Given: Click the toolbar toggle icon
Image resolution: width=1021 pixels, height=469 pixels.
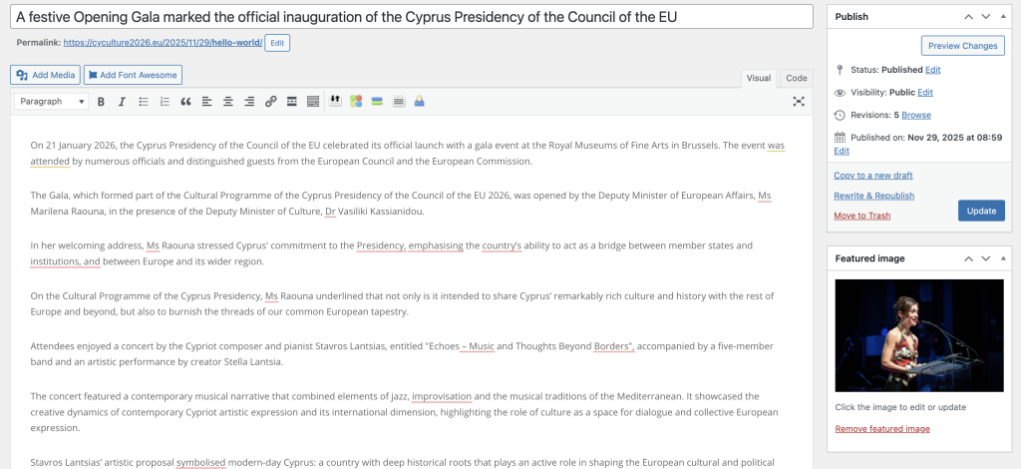Looking at the screenshot, I should [313, 101].
